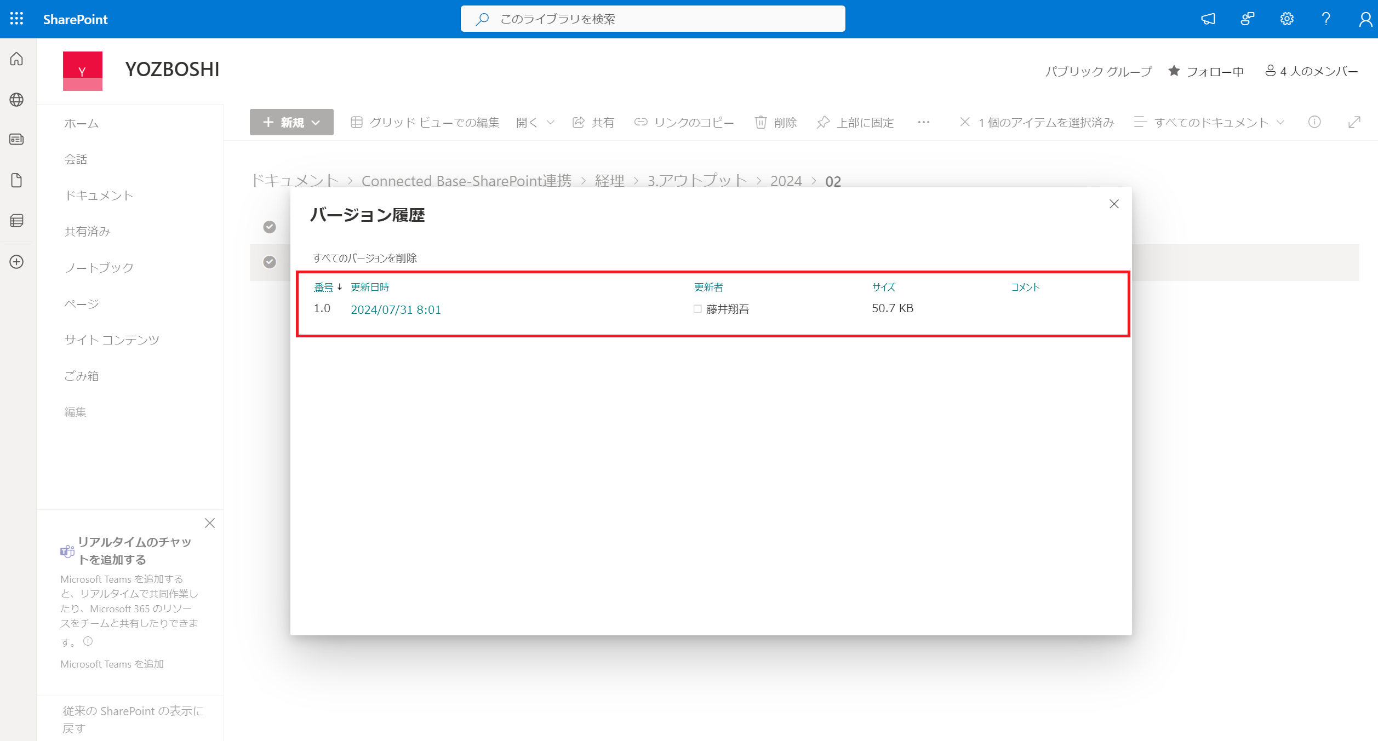Toggle the selected row checkmark
Screen dimensions: 1378x741
tap(270, 262)
